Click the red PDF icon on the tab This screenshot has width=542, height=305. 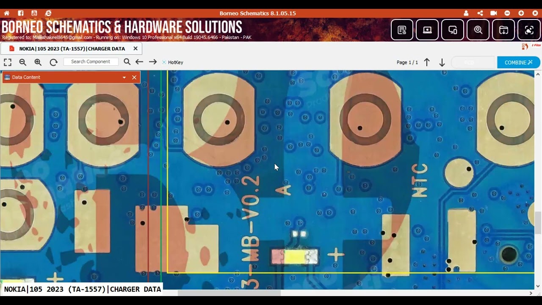click(x=12, y=49)
